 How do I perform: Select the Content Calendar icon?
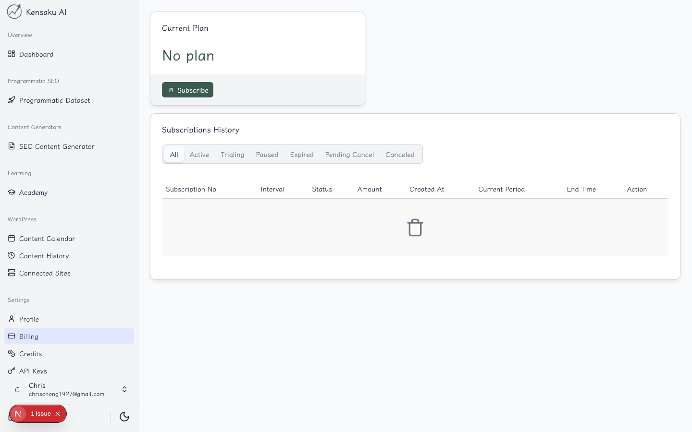(x=12, y=238)
